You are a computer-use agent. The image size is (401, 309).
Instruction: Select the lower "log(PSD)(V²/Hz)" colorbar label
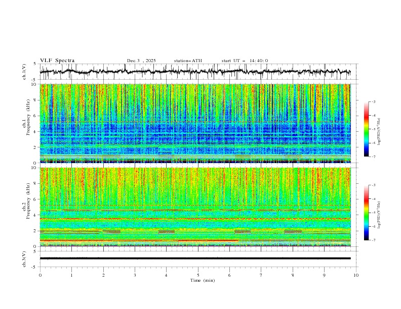tap(379, 215)
